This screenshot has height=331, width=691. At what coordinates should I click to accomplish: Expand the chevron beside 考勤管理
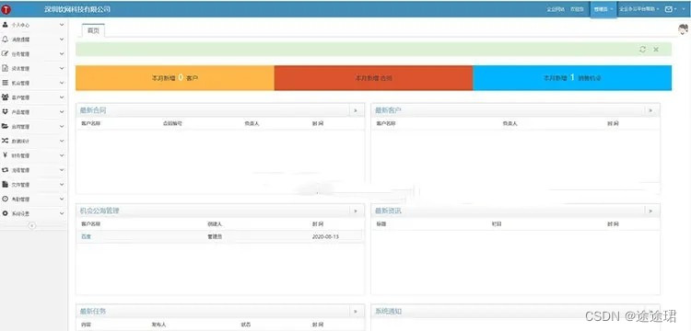(62, 200)
